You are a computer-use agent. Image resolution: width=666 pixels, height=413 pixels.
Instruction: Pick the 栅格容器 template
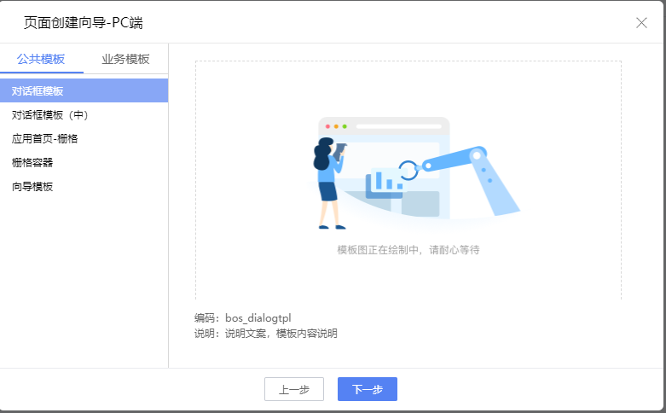click(x=84, y=162)
